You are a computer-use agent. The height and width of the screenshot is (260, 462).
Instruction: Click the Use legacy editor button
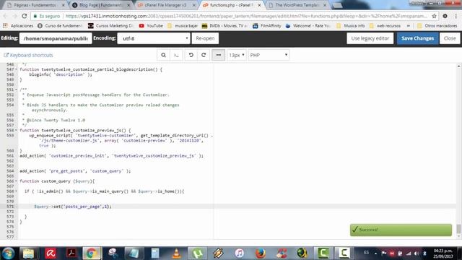(x=370, y=38)
